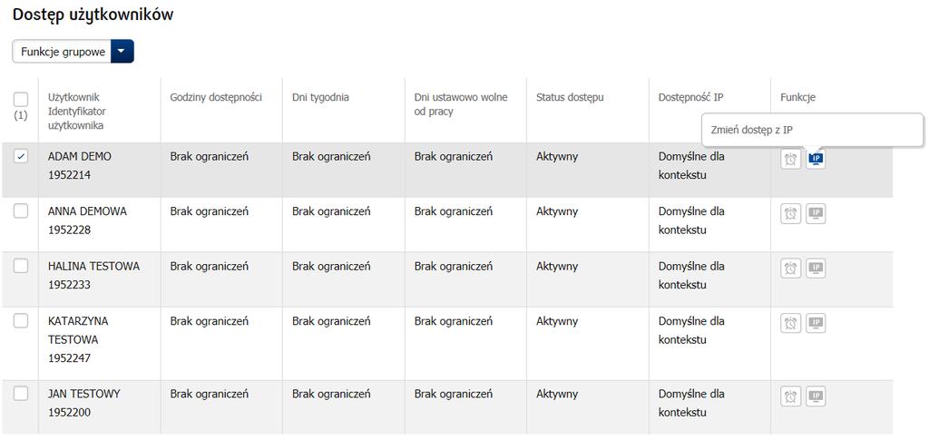Image resolution: width=929 pixels, height=440 pixels.
Task: Click the IP monitor icon for HALINA TESTOWA
Action: tap(816, 269)
